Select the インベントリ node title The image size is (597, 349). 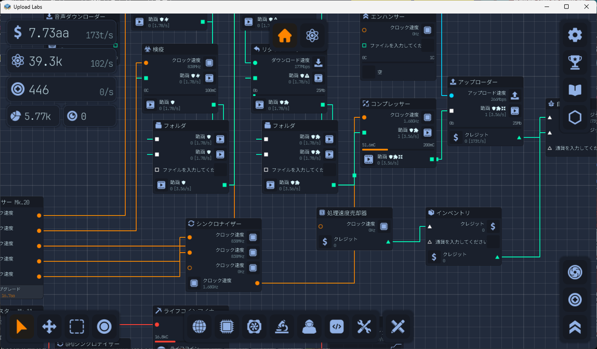[x=453, y=213]
